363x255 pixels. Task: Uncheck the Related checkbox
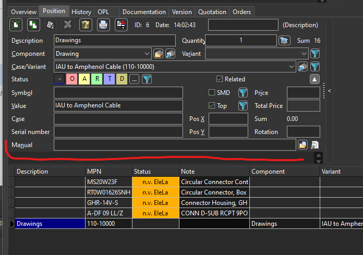[x=220, y=79]
